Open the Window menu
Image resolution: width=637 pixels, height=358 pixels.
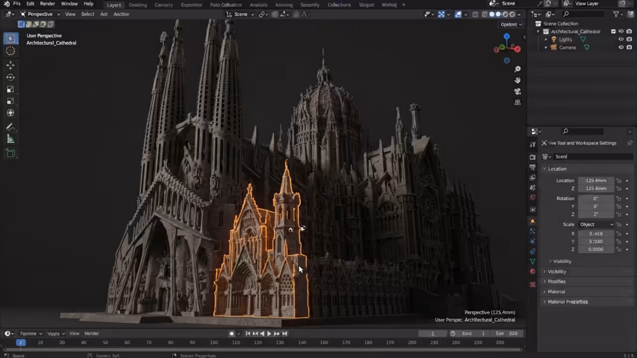69,4
